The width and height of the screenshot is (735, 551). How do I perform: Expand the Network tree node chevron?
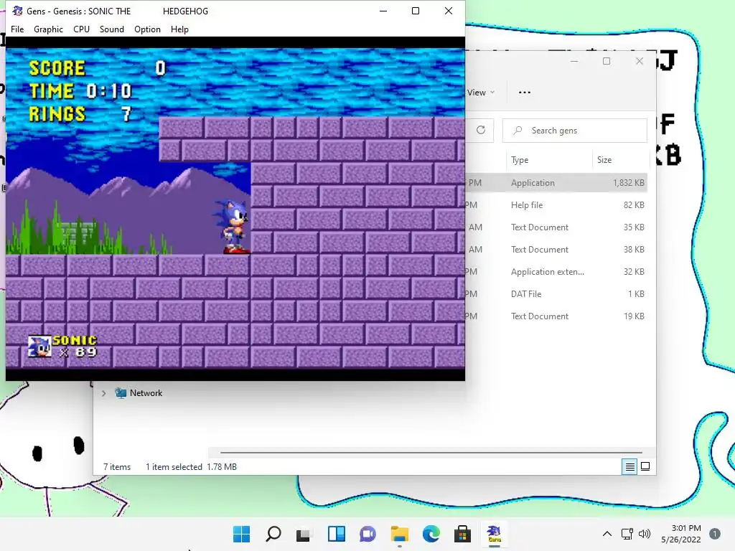click(x=104, y=393)
